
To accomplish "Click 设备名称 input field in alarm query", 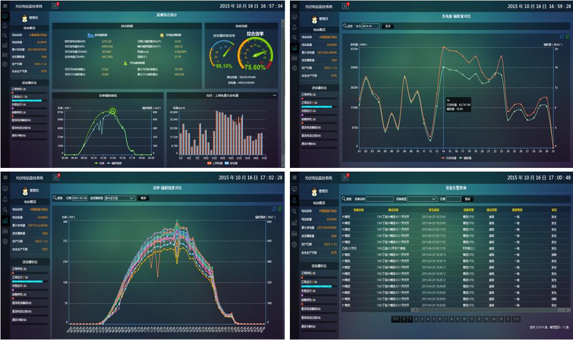I will [379, 199].
